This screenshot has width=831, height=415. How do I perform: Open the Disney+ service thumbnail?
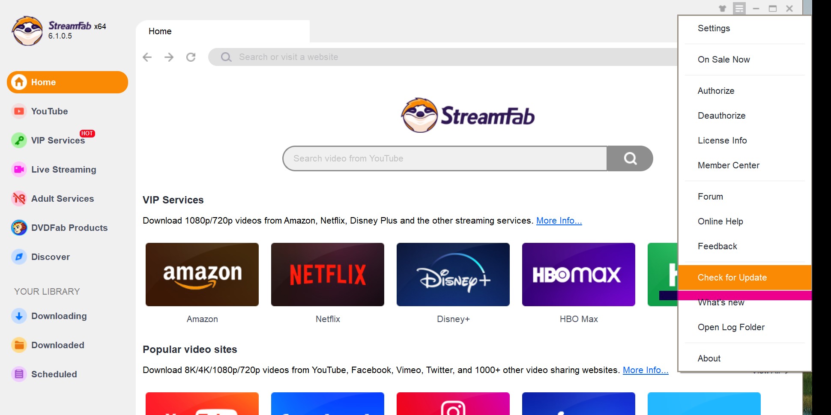[453, 275]
